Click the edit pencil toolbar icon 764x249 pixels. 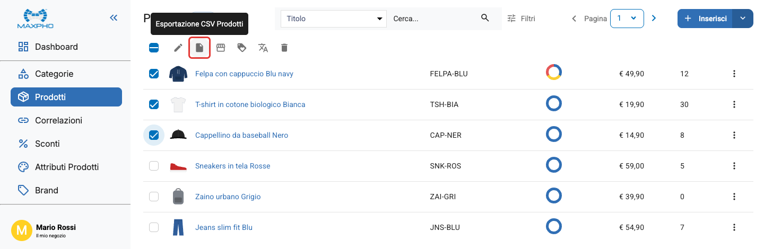pyautogui.click(x=178, y=48)
